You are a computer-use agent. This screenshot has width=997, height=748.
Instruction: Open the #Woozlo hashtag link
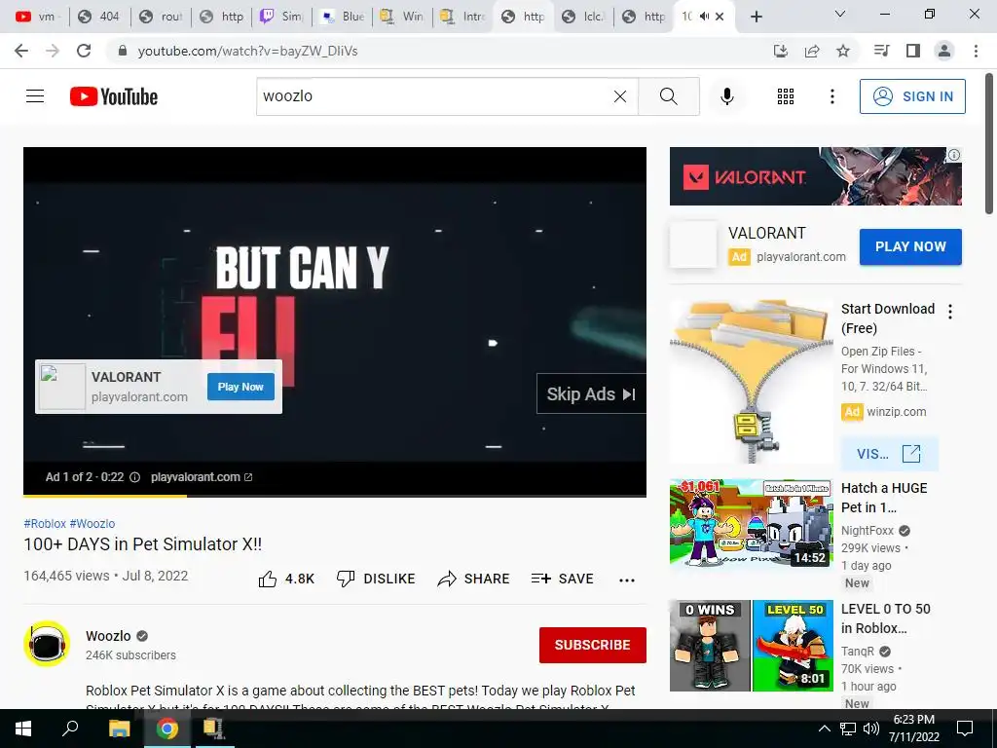92,523
